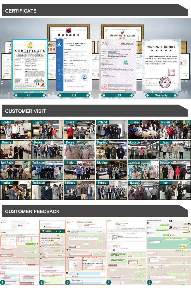Open the Egypt customer visit photo

48,130
